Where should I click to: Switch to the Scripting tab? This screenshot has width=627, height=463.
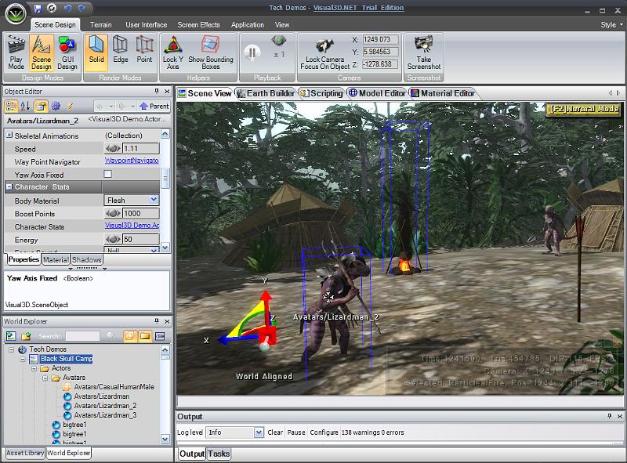point(322,93)
